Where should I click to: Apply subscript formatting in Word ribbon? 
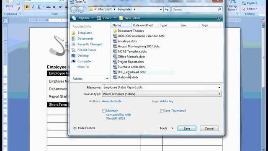(x=54, y=7)
